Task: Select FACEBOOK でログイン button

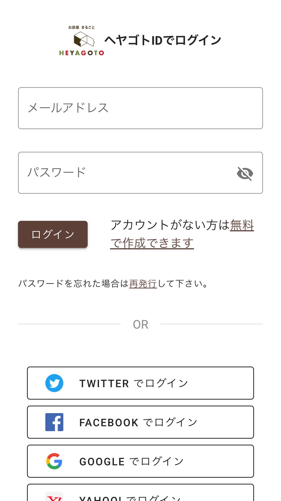Action: click(140, 422)
